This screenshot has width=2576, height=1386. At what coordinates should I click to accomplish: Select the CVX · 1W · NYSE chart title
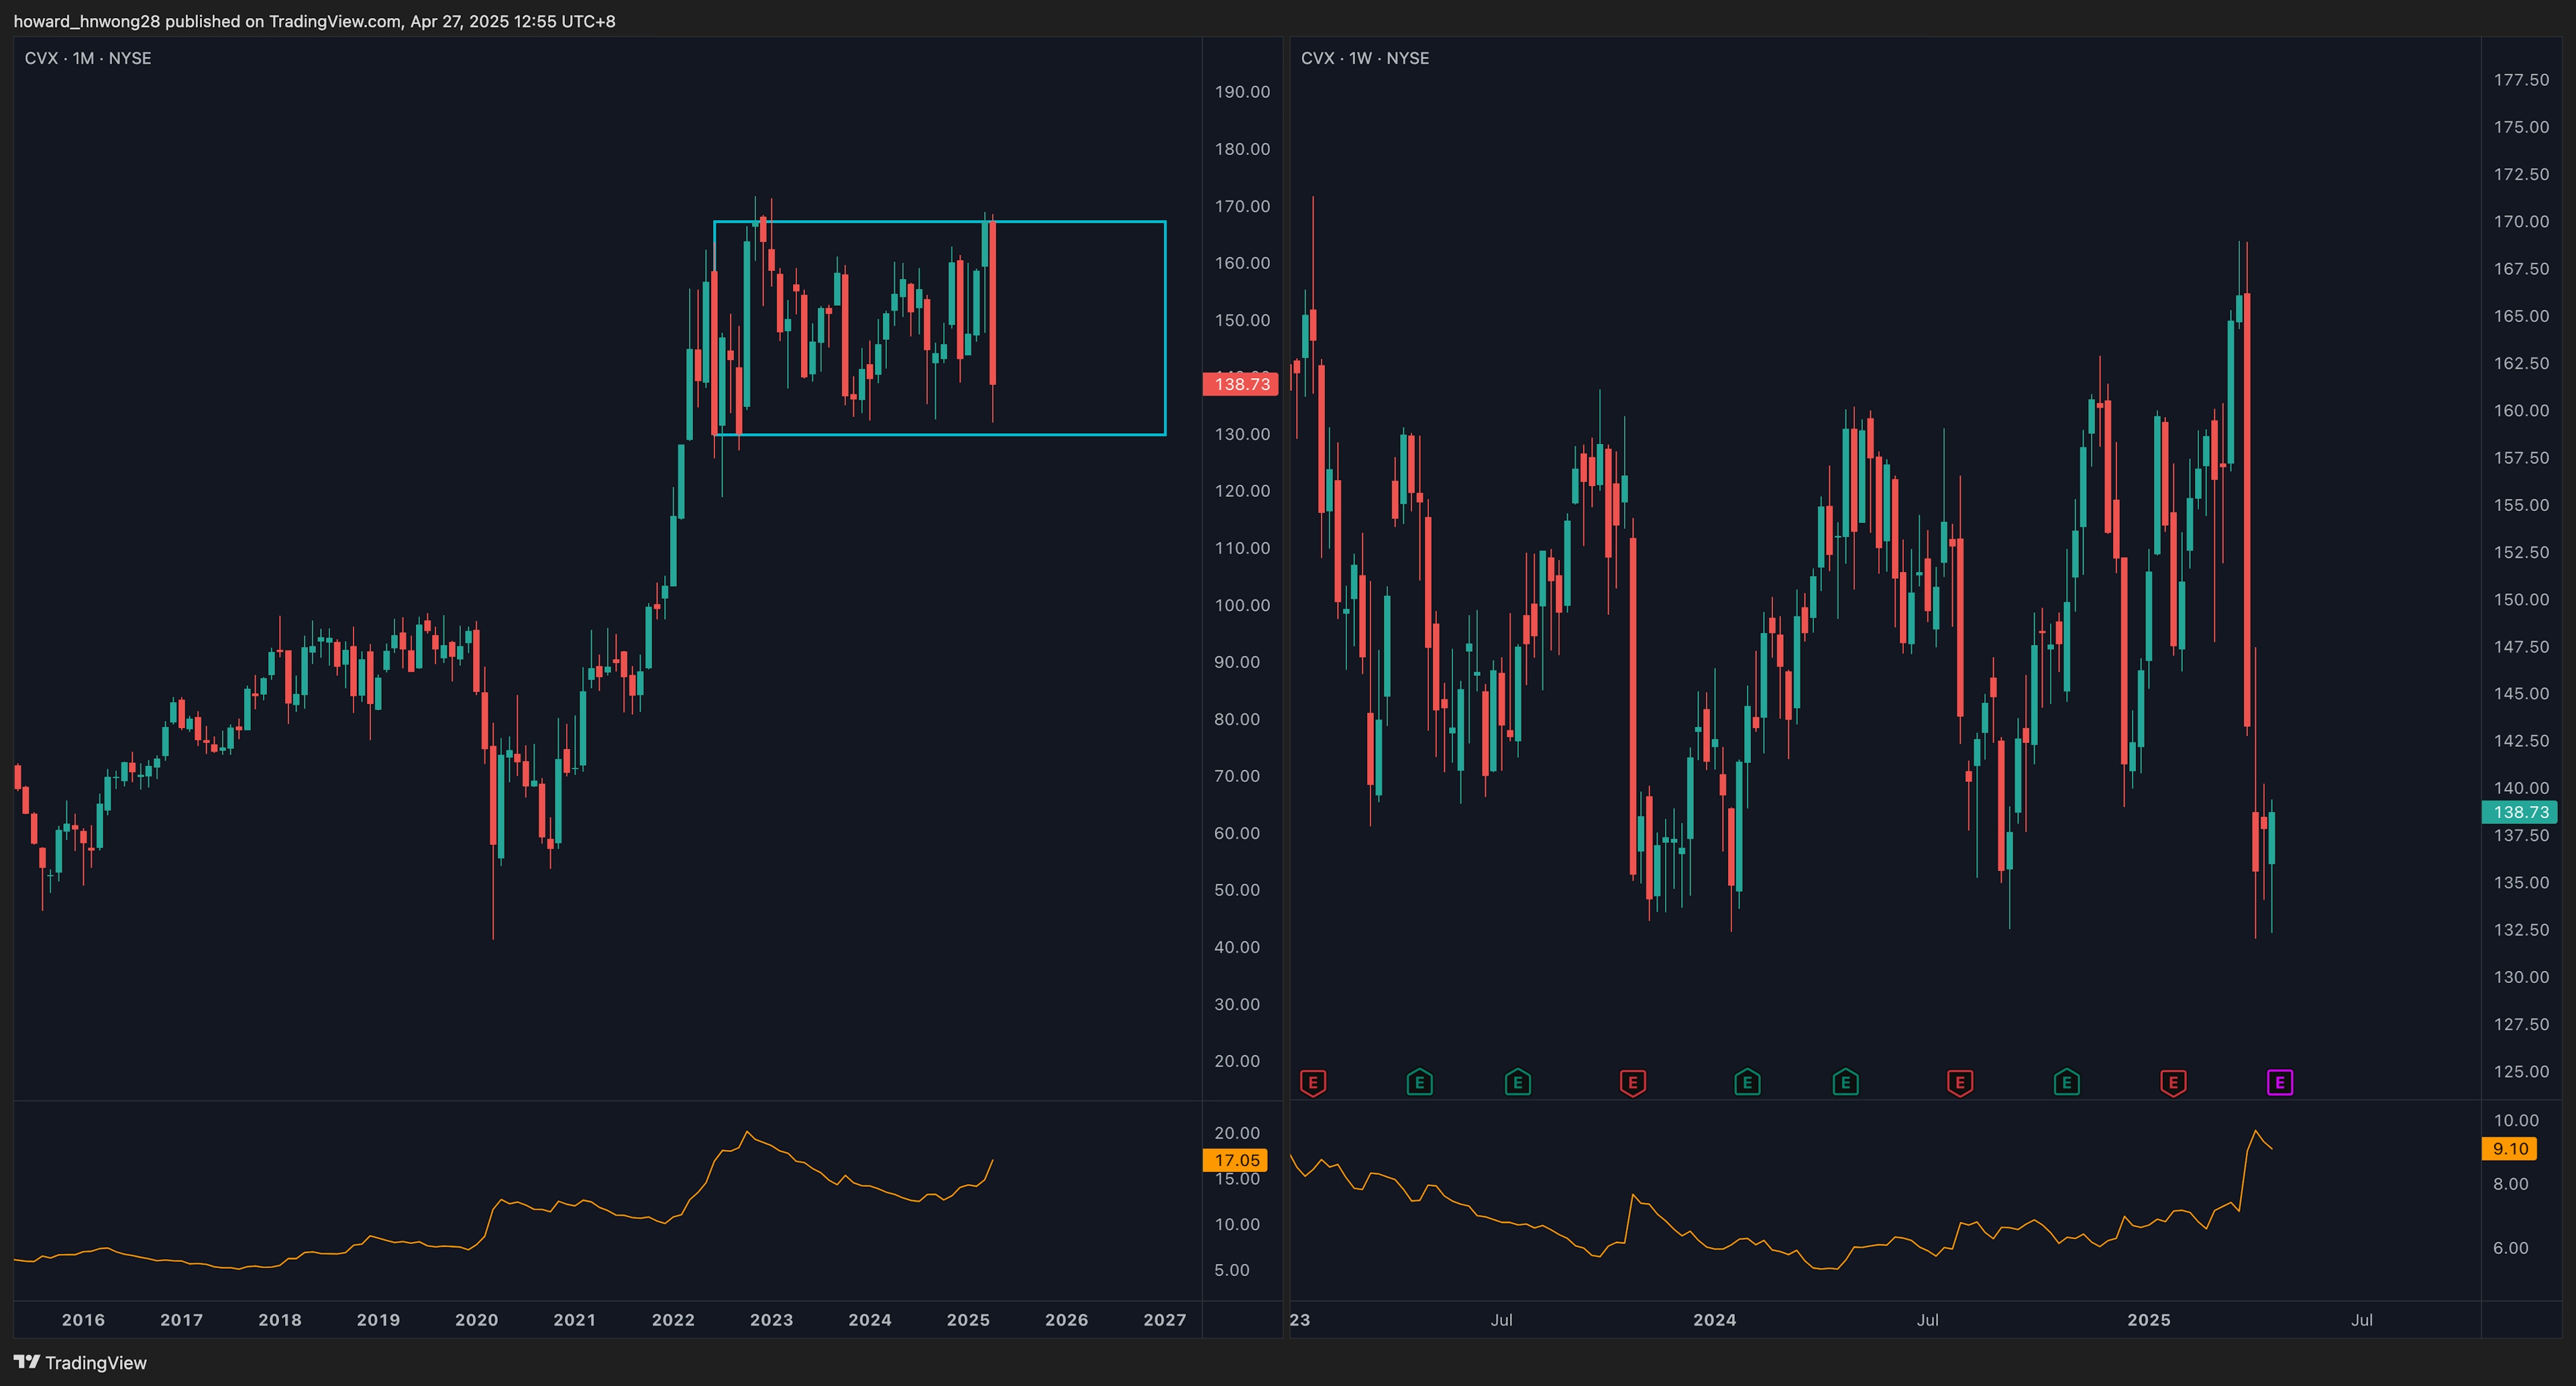click(1364, 58)
